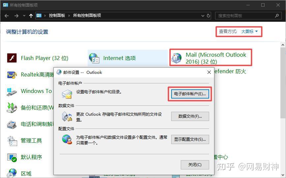The width and height of the screenshot is (286, 178).
Task: Click data file icon in 数据文件 section
Action: (x=67, y=117)
